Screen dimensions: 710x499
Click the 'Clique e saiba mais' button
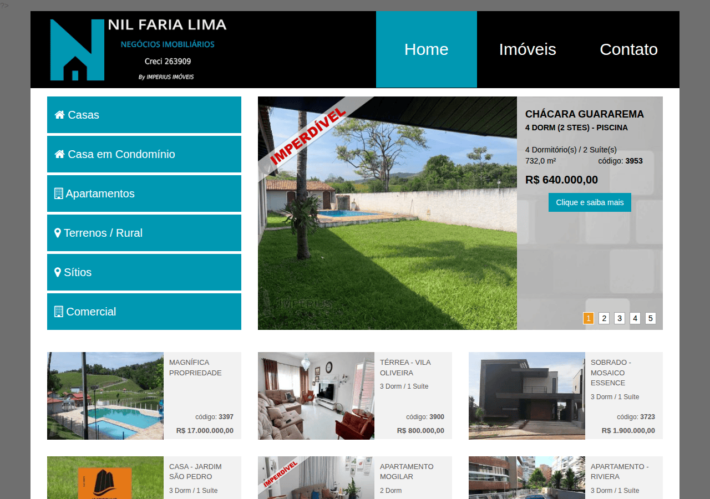coord(590,202)
